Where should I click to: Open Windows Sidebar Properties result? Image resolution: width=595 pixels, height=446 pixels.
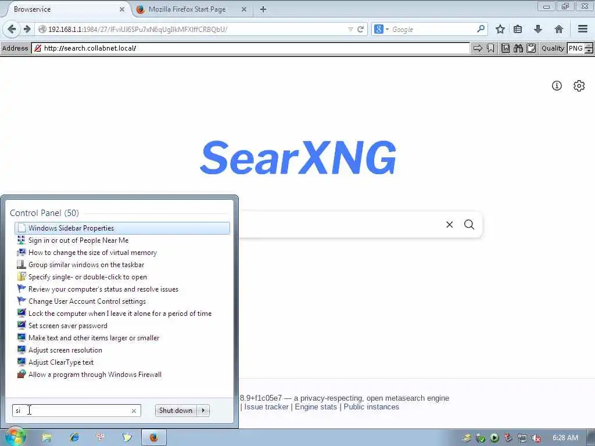point(122,228)
